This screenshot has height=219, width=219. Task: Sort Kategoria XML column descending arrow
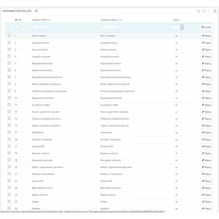click(x=48, y=20)
